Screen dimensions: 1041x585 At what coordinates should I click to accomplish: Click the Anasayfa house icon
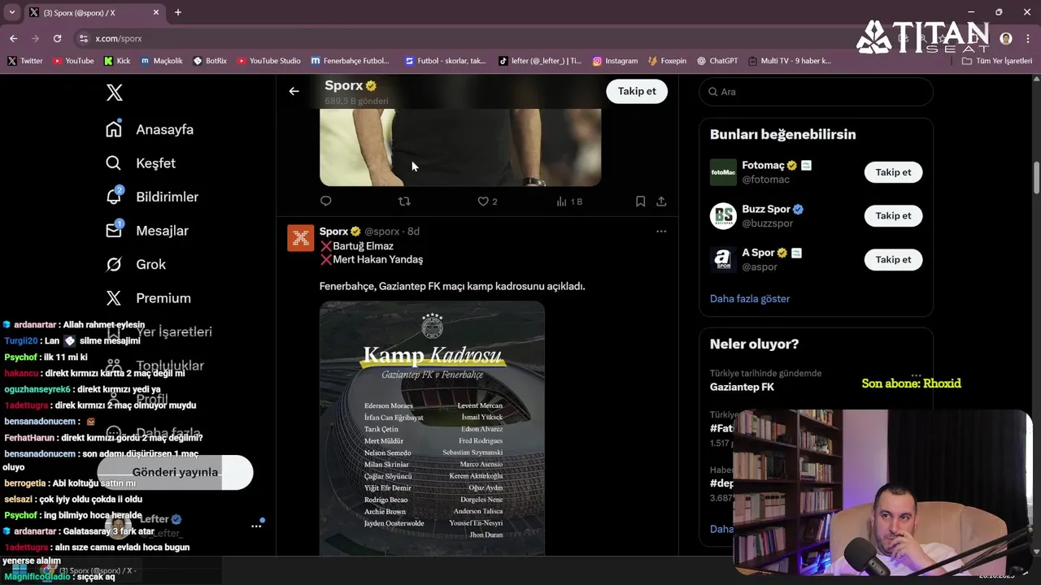pos(114,129)
